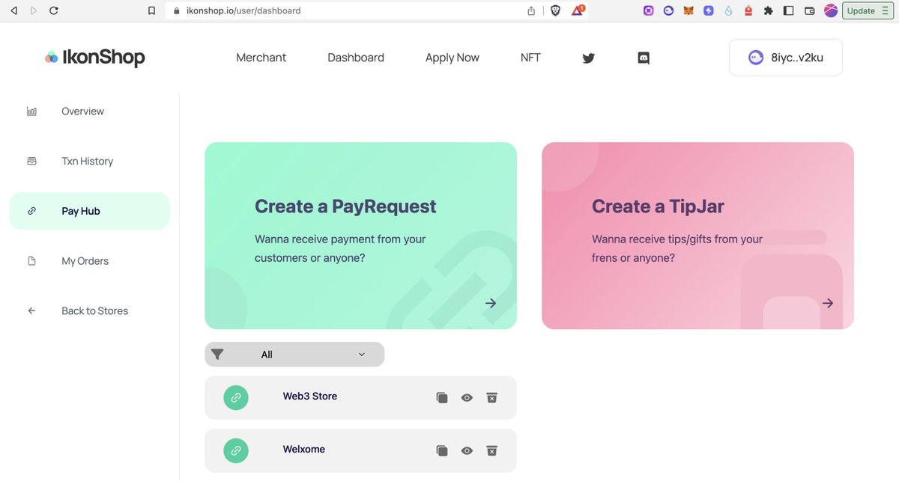899x481 pixels.
Task: Click the Create a PayRequest card
Action: (360, 236)
